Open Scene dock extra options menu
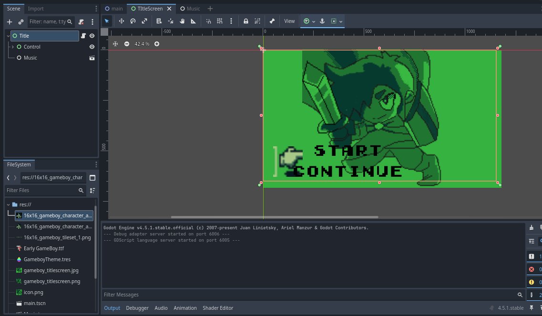Screen dimensions: 542x316 point(92,22)
